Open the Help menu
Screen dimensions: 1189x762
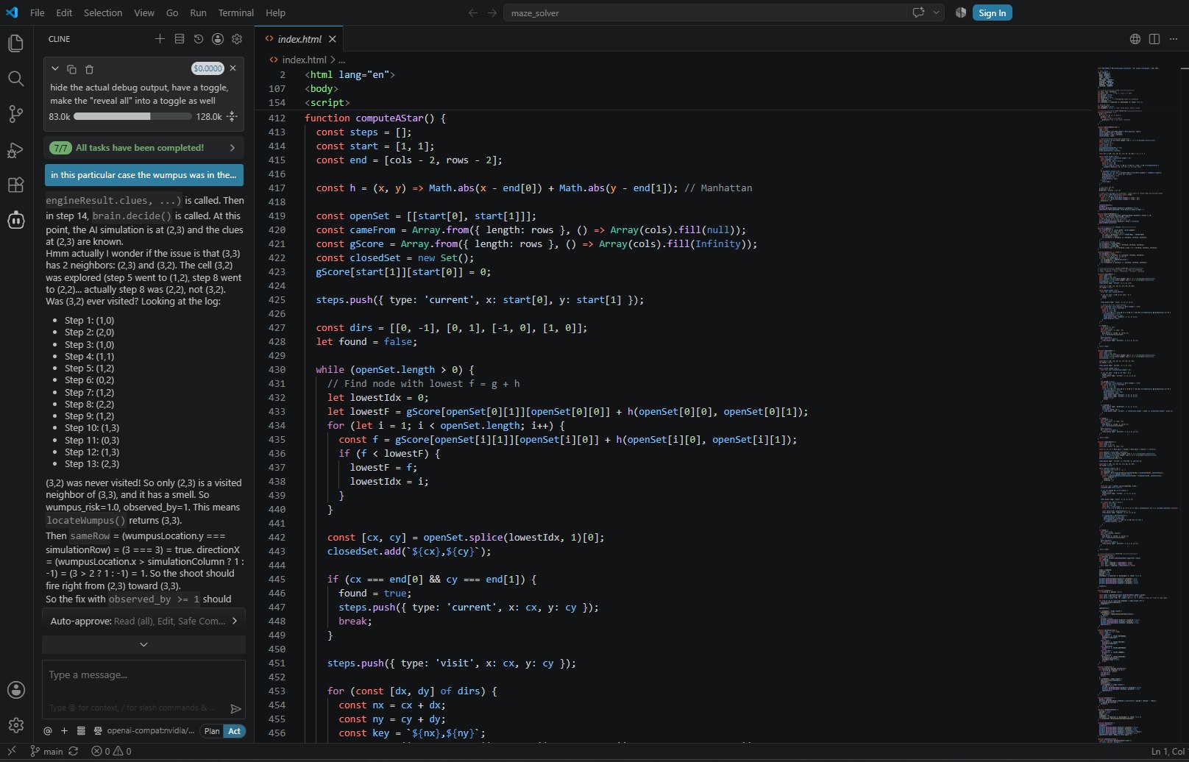tap(275, 13)
